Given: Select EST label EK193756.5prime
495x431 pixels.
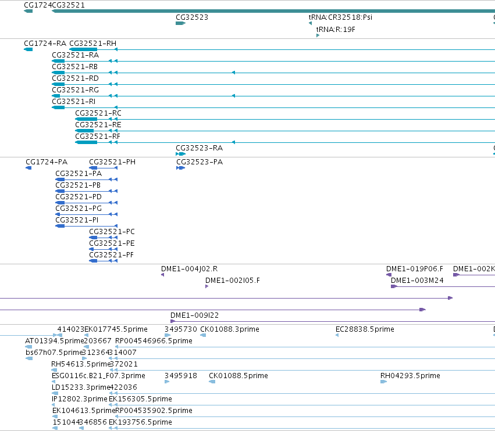Looking at the screenshot, I should pos(141,422).
